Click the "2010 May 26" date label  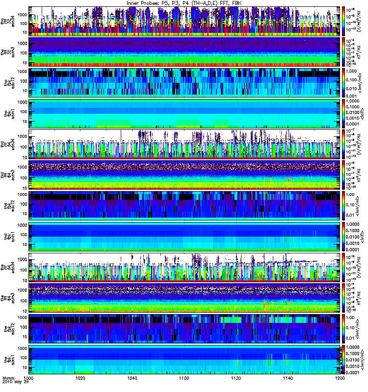pyautogui.click(x=16, y=382)
